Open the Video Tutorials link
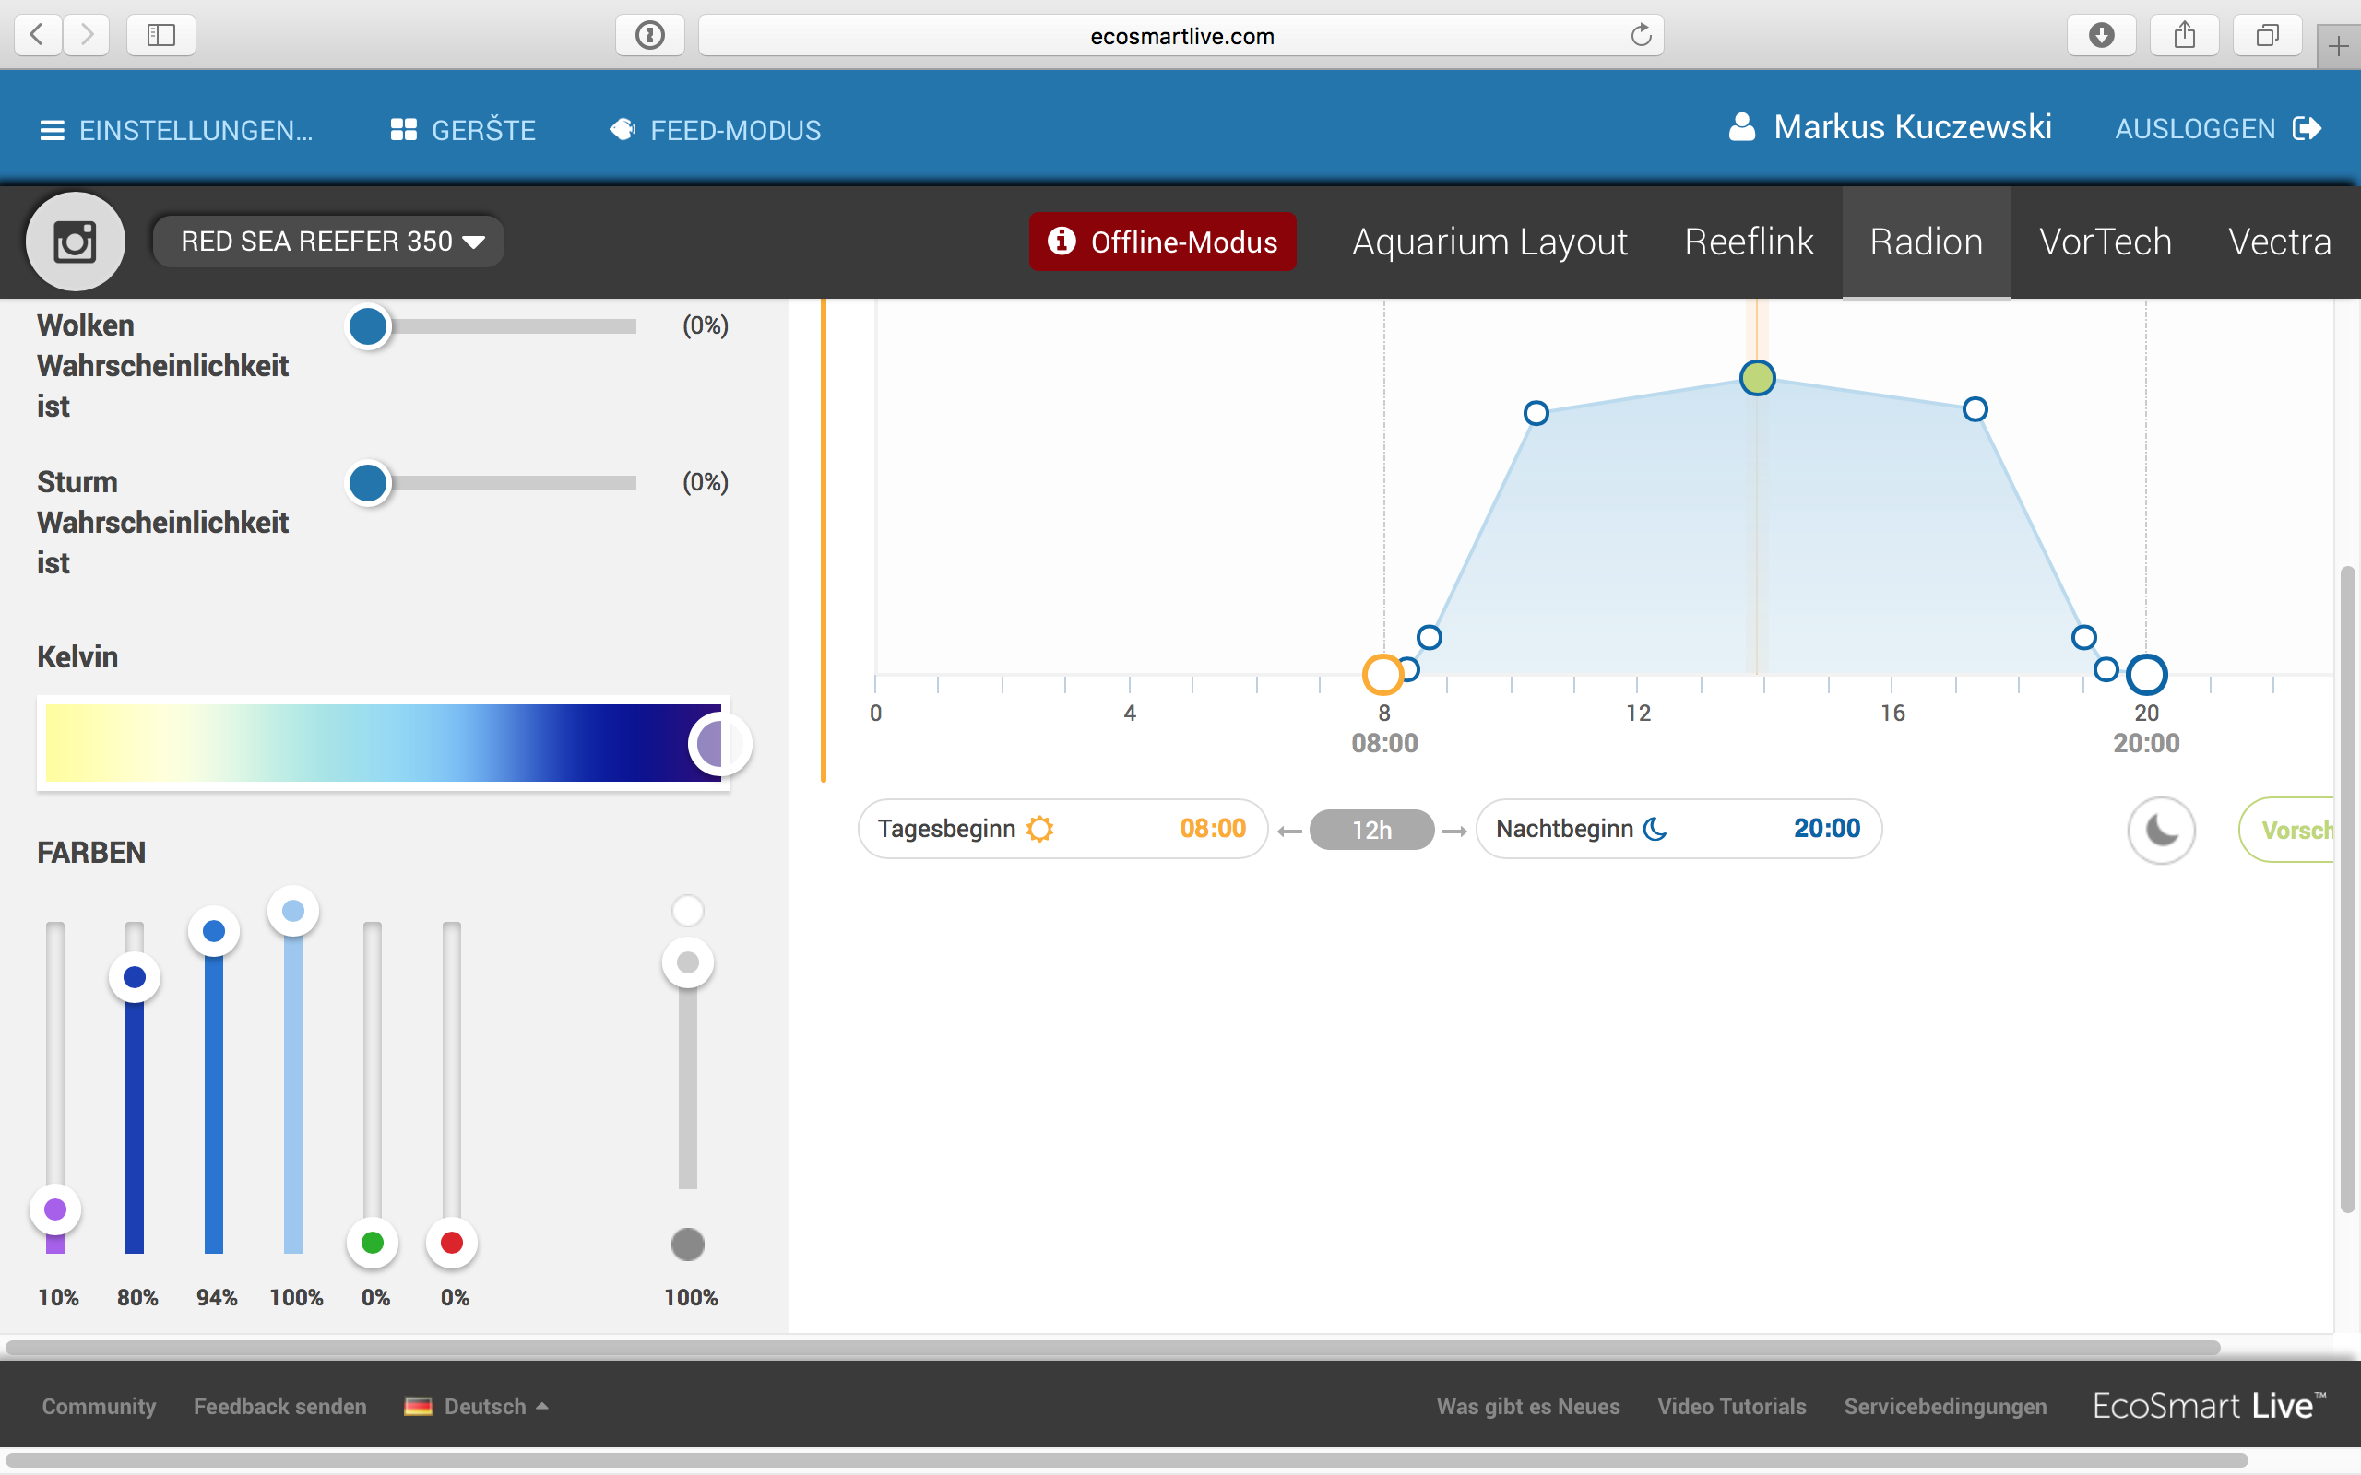 tap(1731, 1406)
